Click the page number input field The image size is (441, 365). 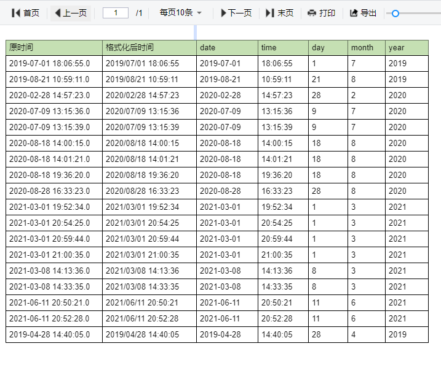pyautogui.click(x=116, y=13)
